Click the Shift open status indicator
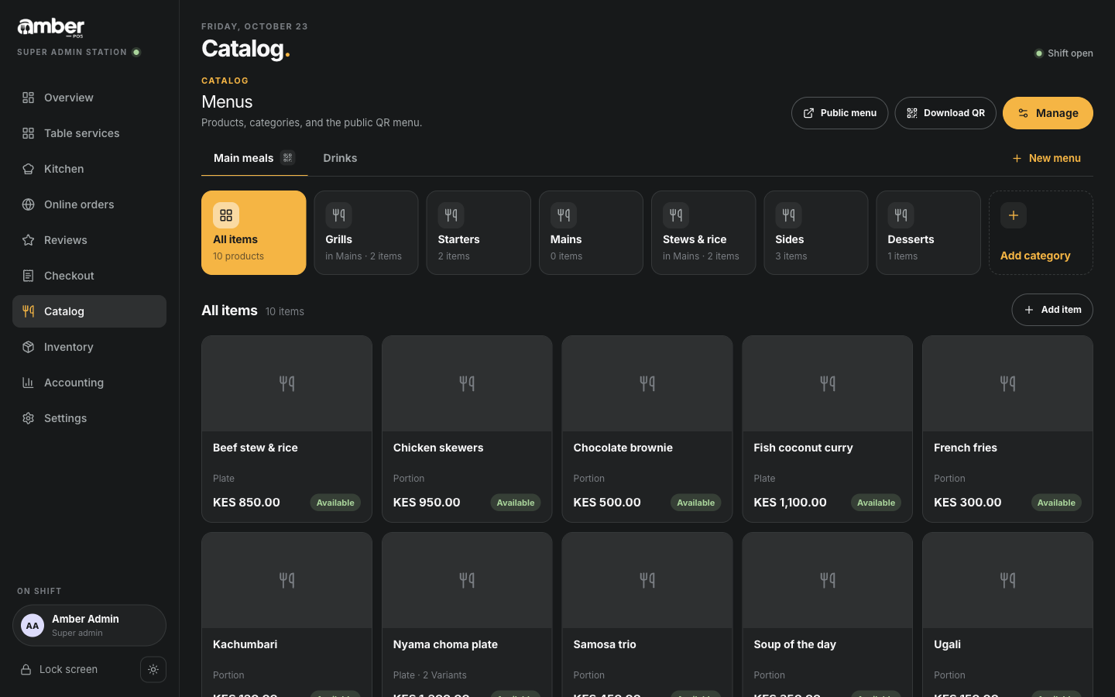Viewport: 1115px width, 697px height. click(x=1064, y=53)
